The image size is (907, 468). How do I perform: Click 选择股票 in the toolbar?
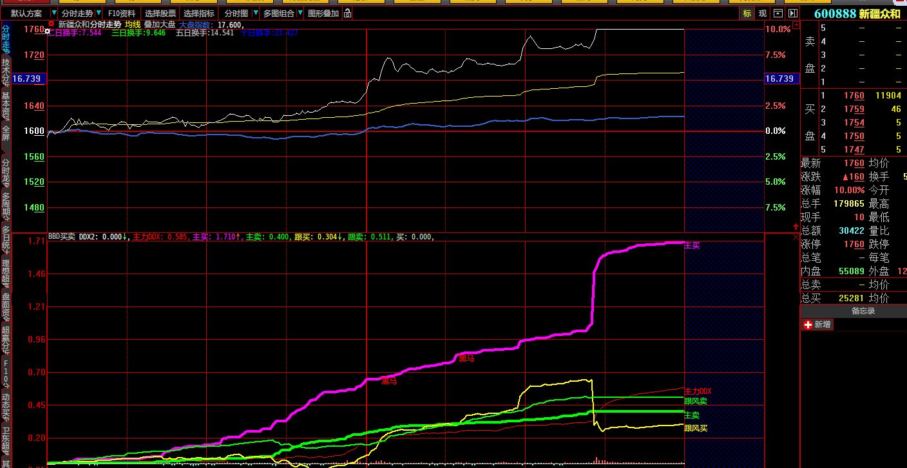click(x=160, y=14)
